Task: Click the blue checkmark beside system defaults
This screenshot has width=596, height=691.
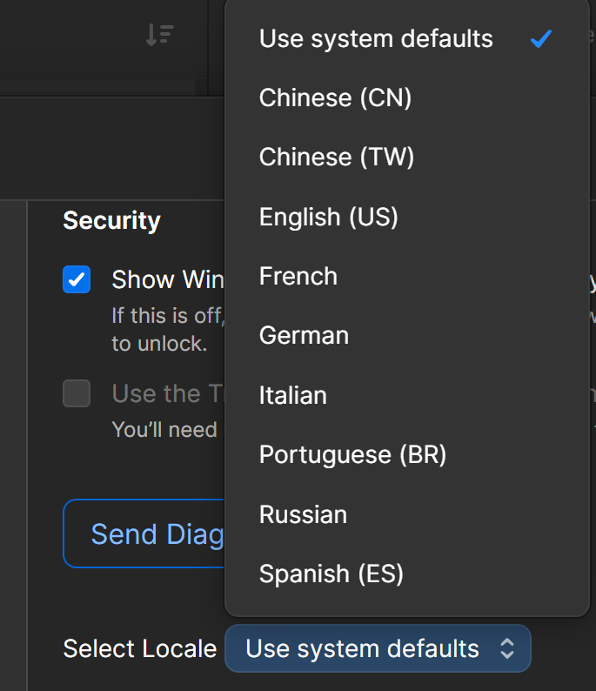Action: (540, 39)
